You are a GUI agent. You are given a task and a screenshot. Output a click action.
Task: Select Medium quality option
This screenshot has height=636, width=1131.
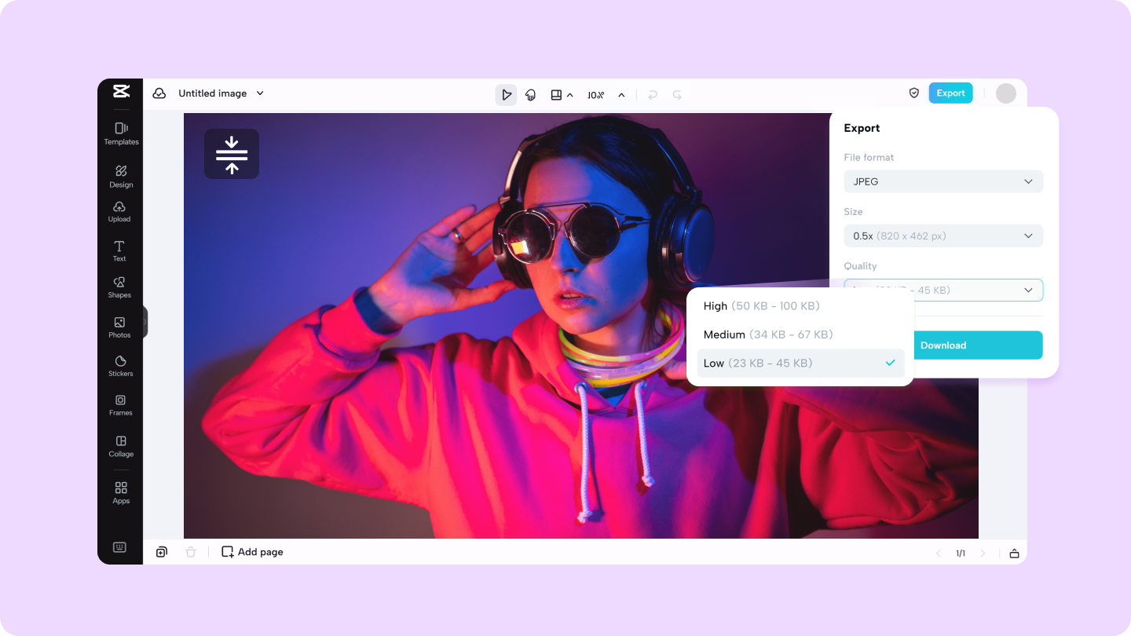pyautogui.click(x=800, y=334)
